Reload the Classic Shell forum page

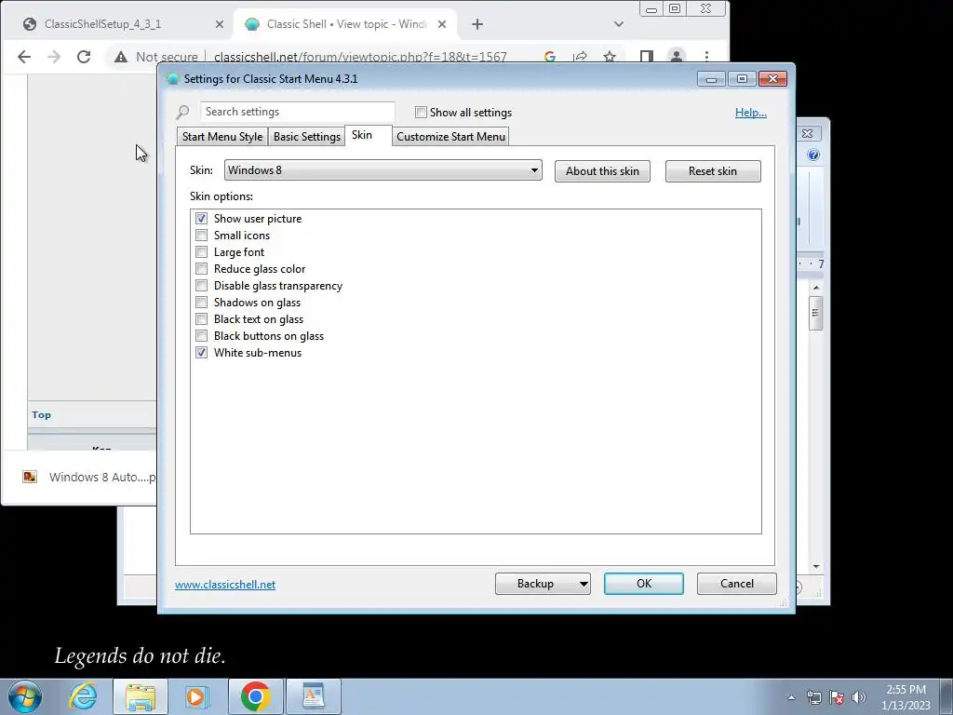coord(84,57)
